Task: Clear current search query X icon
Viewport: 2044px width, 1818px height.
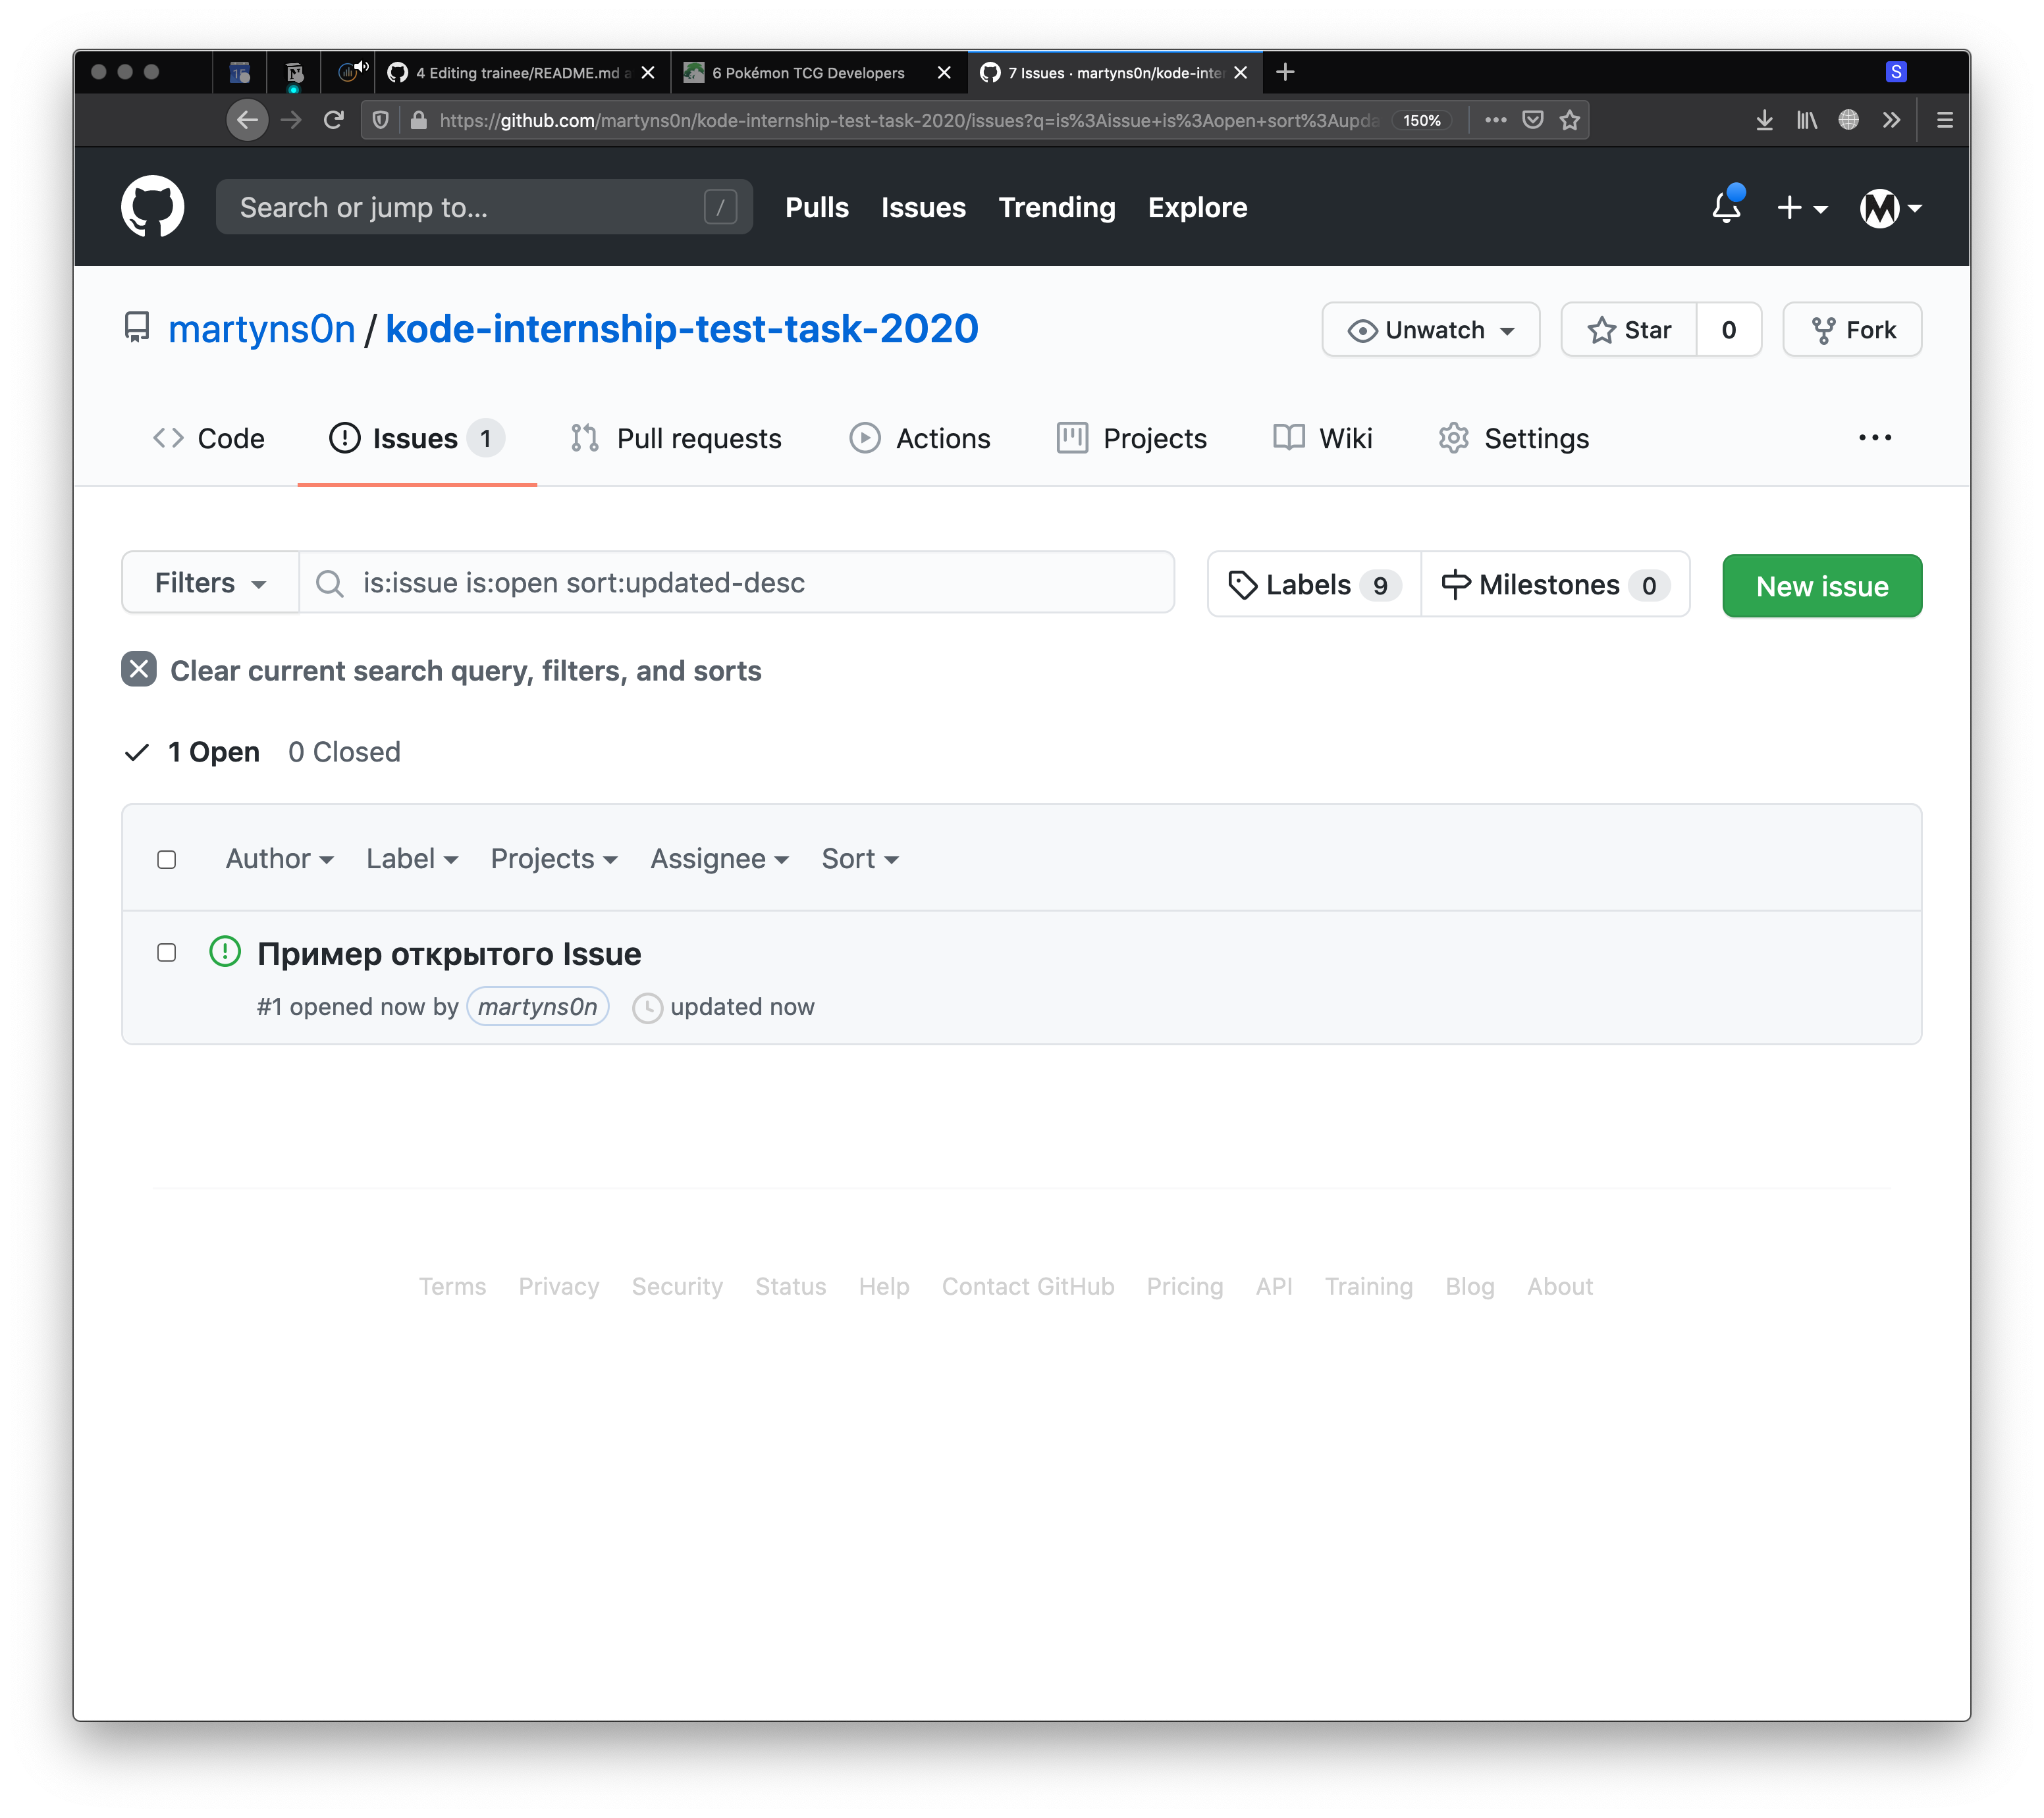Action: 139,669
